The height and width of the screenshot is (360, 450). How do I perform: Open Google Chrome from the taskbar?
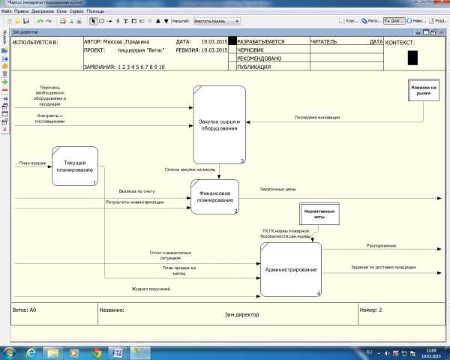[97, 352]
